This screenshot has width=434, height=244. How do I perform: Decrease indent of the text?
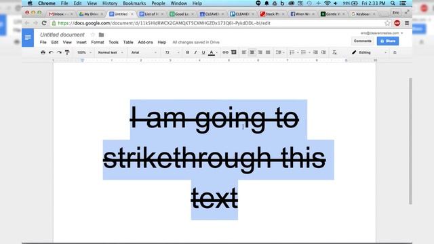tap(315, 52)
